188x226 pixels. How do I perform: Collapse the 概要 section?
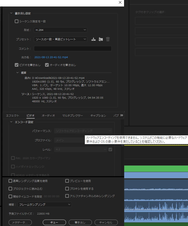tap(17, 73)
